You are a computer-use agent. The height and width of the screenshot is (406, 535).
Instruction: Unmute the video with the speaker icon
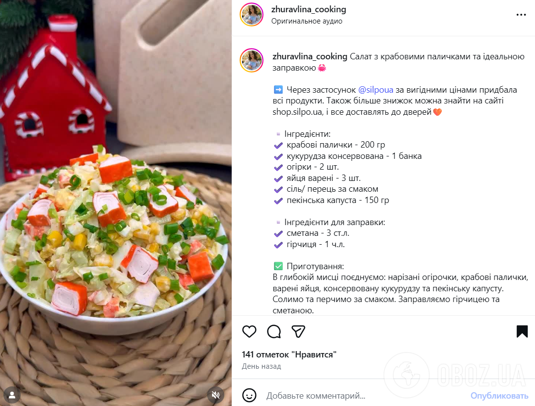click(x=215, y=395)
